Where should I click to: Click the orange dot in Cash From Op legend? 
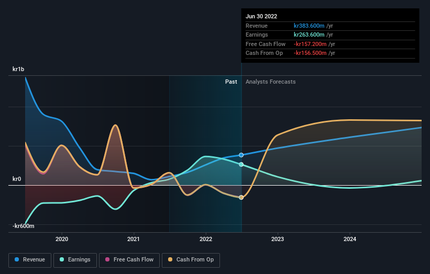pos(170,259)
